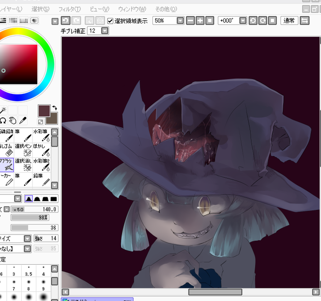Viewport: 321px width, 301px height.
Task: Rotate canvas counterclockwise icon
Action: click(x=253, y=21)
